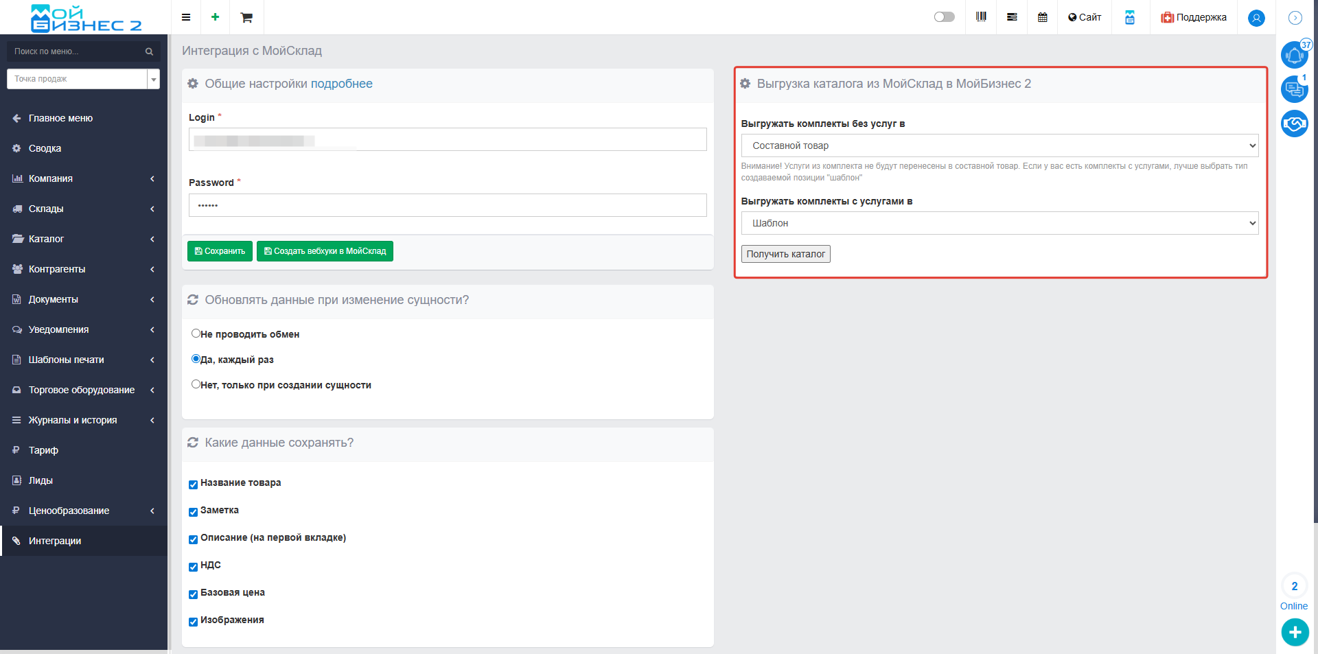Screen dimensions: 1318x654
Task: Uncheck the 'Изображения' checkbox
Action: 193,622
